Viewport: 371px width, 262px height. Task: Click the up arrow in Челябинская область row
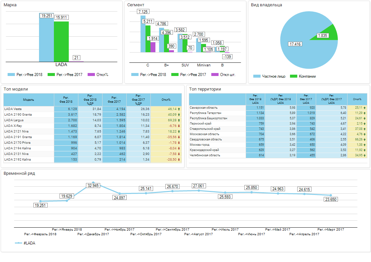click(x=365, y=155)
